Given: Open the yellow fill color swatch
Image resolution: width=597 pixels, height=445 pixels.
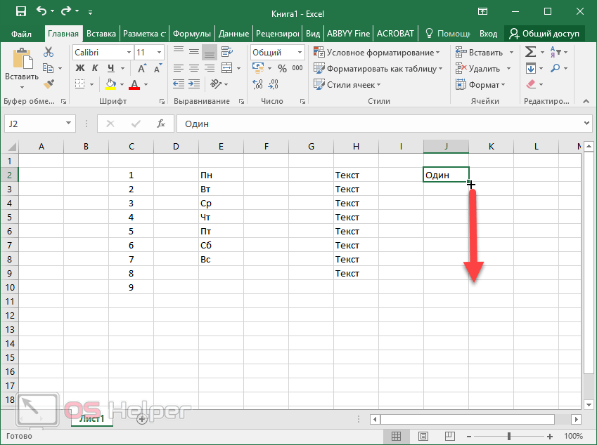Looking at the screenshot, I should pos(110,84).
